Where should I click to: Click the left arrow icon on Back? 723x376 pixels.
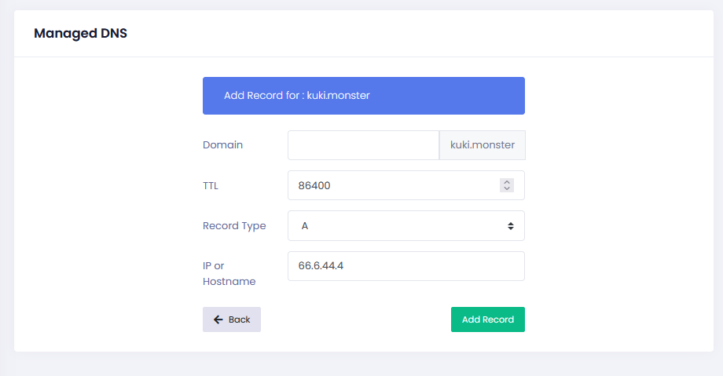click(218, 319)
